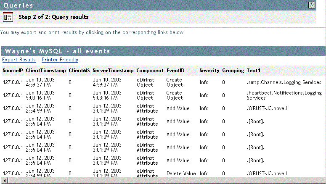Select the SourceIP column header
Image resolution: width=326 pixels, height=184 pixels.
pyautogui.click(x=13, y=71)
